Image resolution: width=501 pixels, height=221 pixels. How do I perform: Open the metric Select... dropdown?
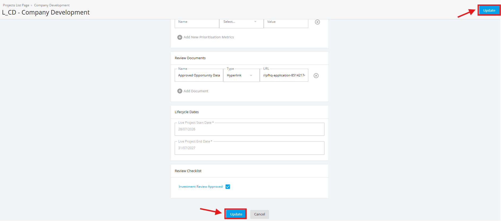[241, 22]
